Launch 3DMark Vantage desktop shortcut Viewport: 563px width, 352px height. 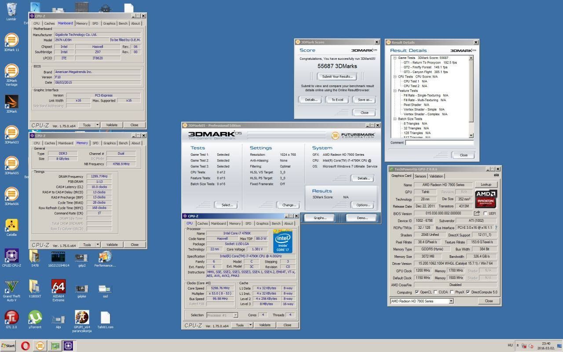point(11,74)
